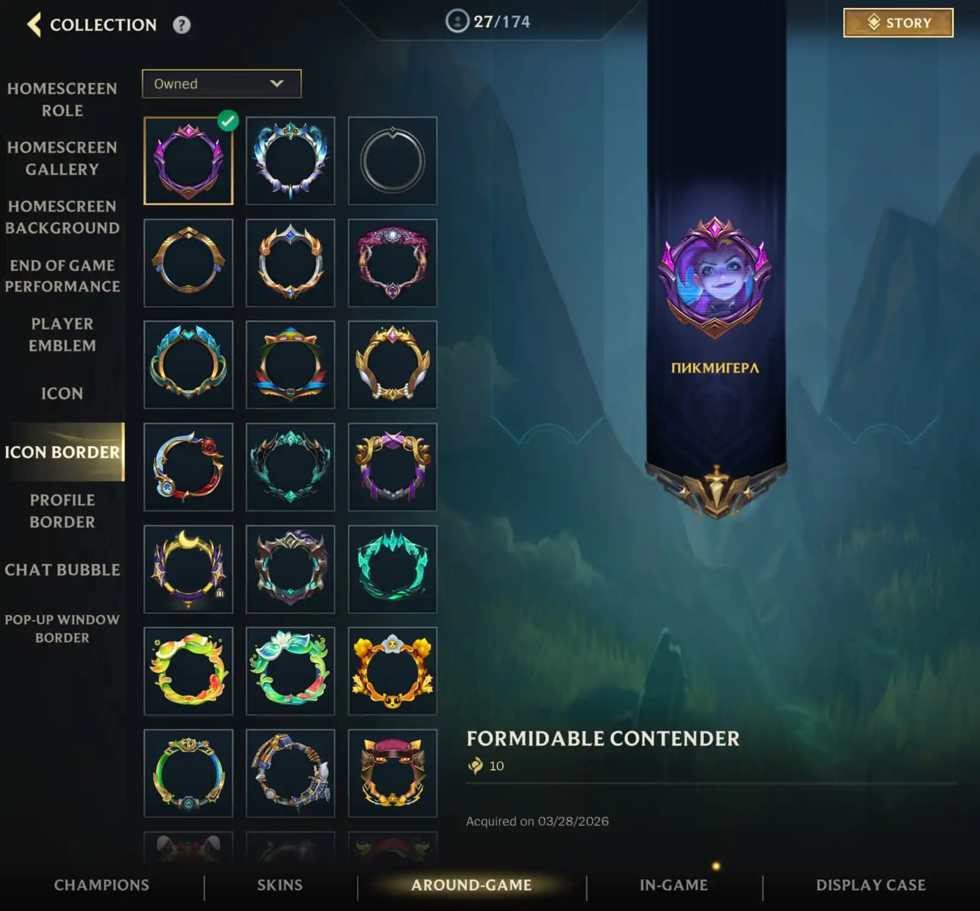This screenshot has height=911, width=980.
Task: Choose the purple ribbon gold border
Action: 393,467
